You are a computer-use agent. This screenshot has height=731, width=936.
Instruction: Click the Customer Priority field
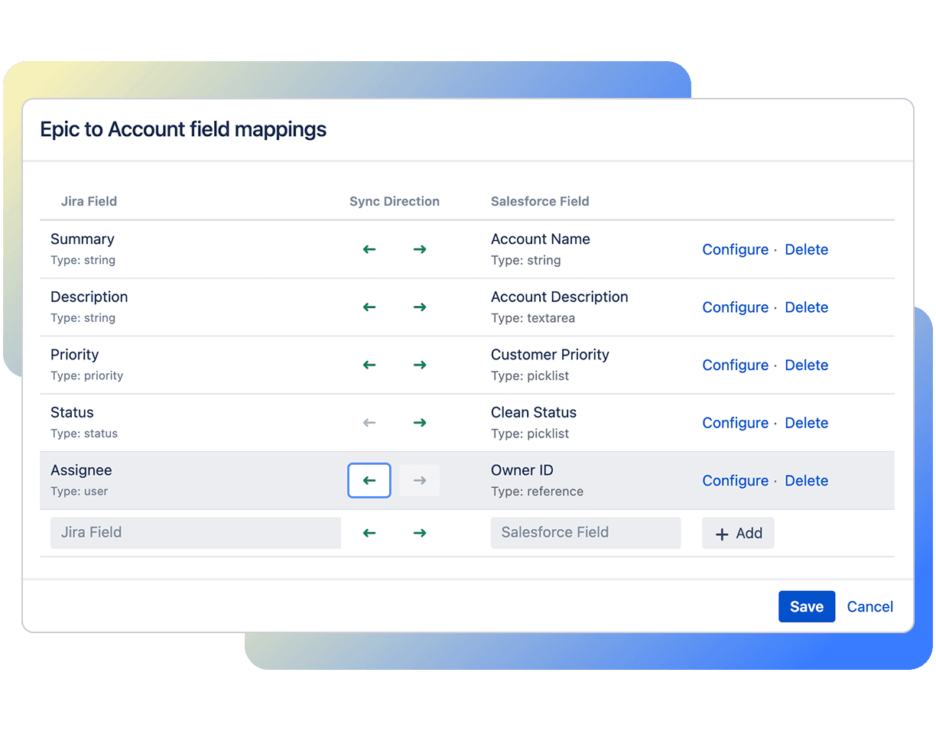tap(550, 355)
